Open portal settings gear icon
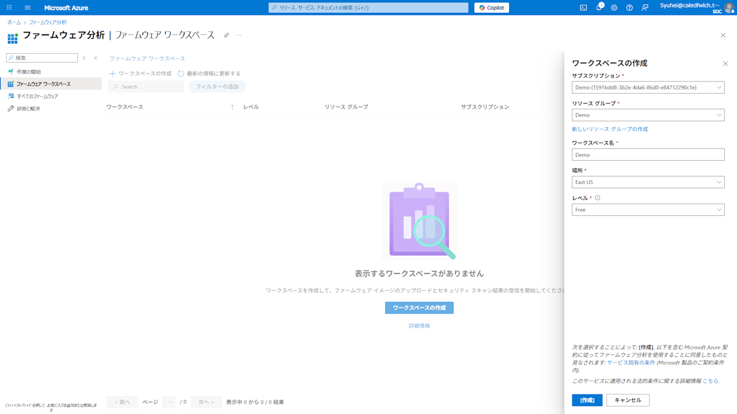 coord(614,7)
